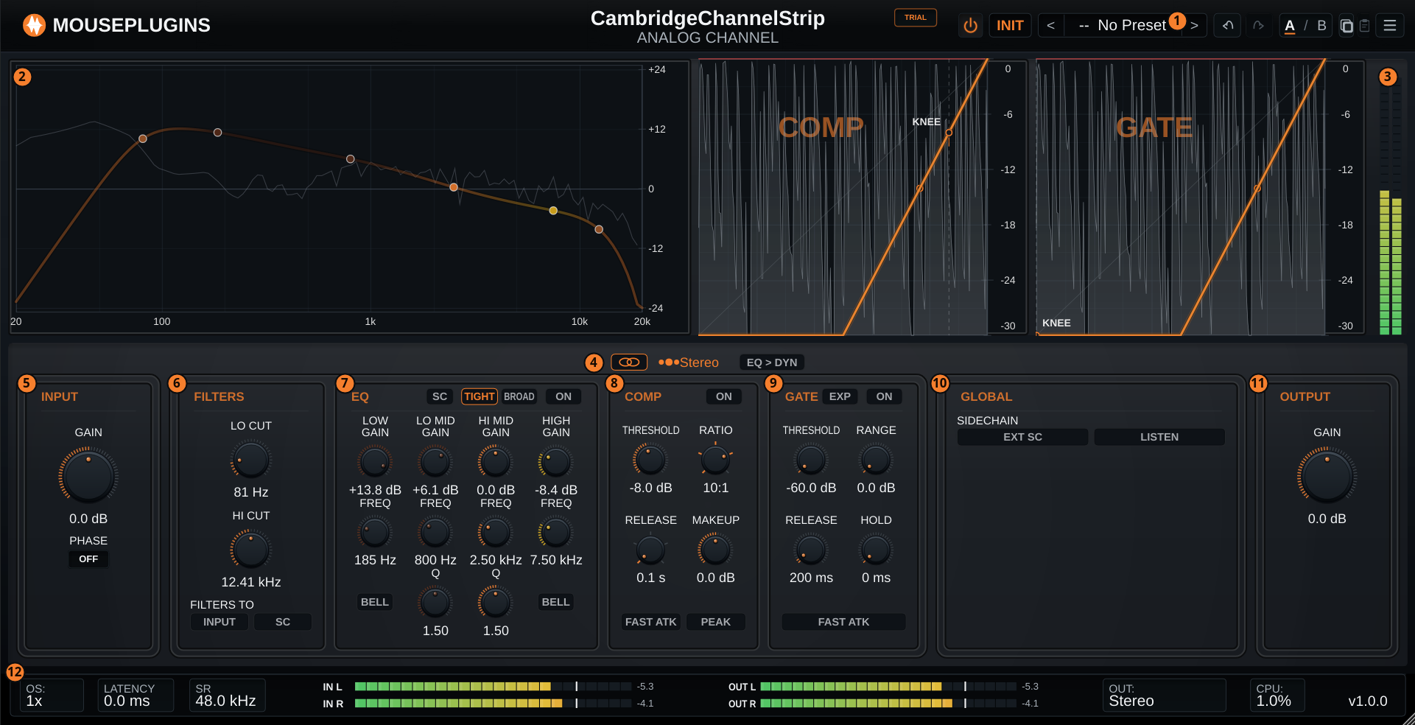Open the hamburger menu
The height and width of the screenshot is (725, 1415).
coord(1390,26)
